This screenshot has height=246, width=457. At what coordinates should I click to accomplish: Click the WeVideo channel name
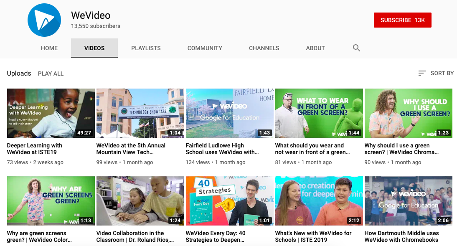[91, 15]
